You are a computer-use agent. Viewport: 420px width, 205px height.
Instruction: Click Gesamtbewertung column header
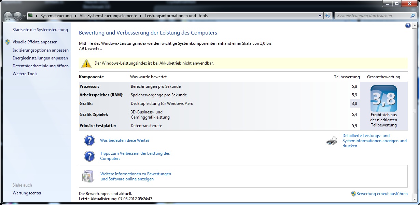click(383, 77)
